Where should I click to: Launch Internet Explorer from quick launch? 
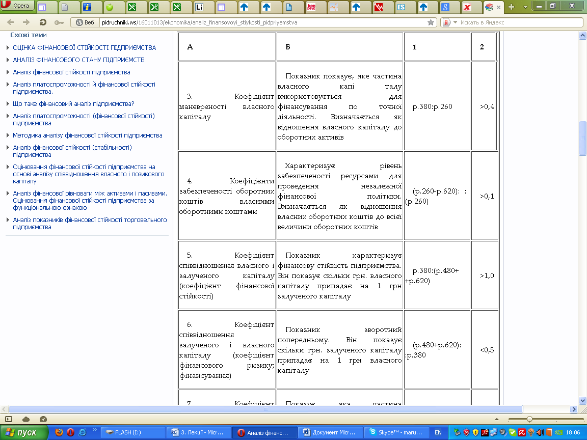pos(82,432)
